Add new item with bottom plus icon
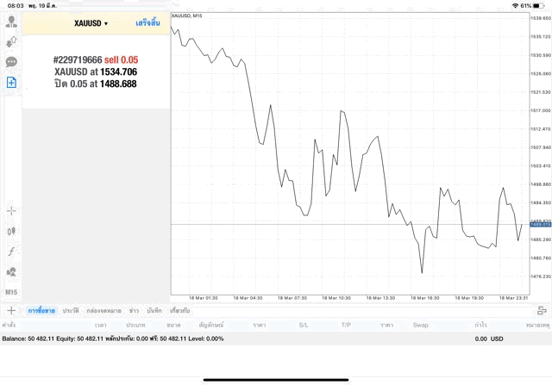The image size is (552, 385). (x=11, y=310)
